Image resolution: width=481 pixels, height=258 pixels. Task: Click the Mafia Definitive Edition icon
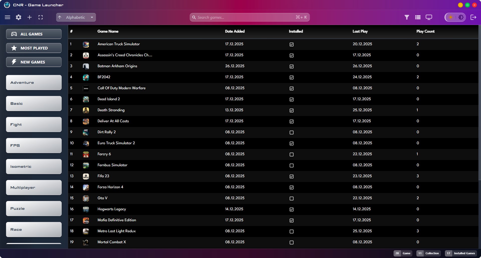86,220
